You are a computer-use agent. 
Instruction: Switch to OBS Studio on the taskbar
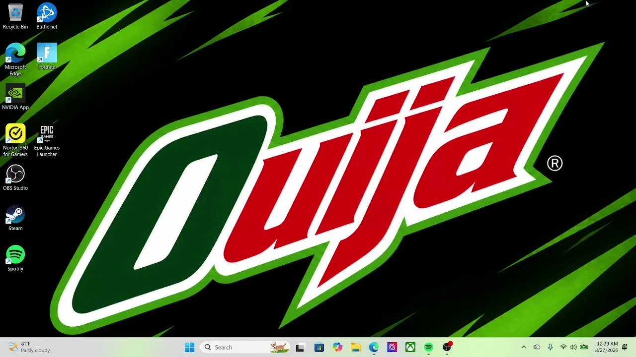coord(447,348)
